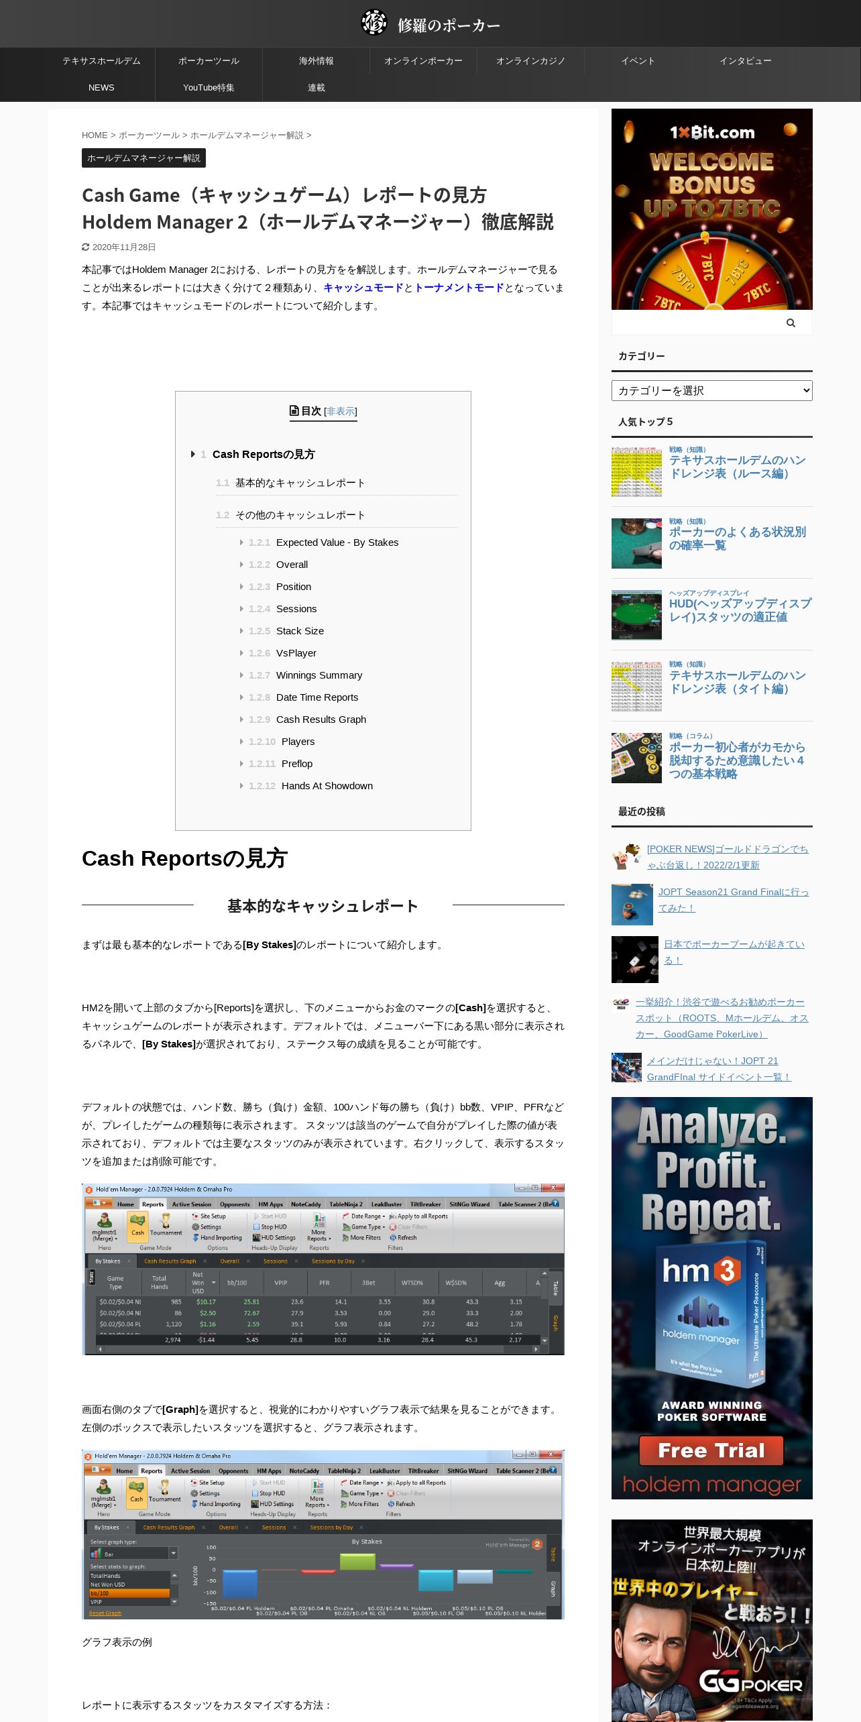Open POKER NEWS ゴールドドラゴン recent post

point(728,857)
